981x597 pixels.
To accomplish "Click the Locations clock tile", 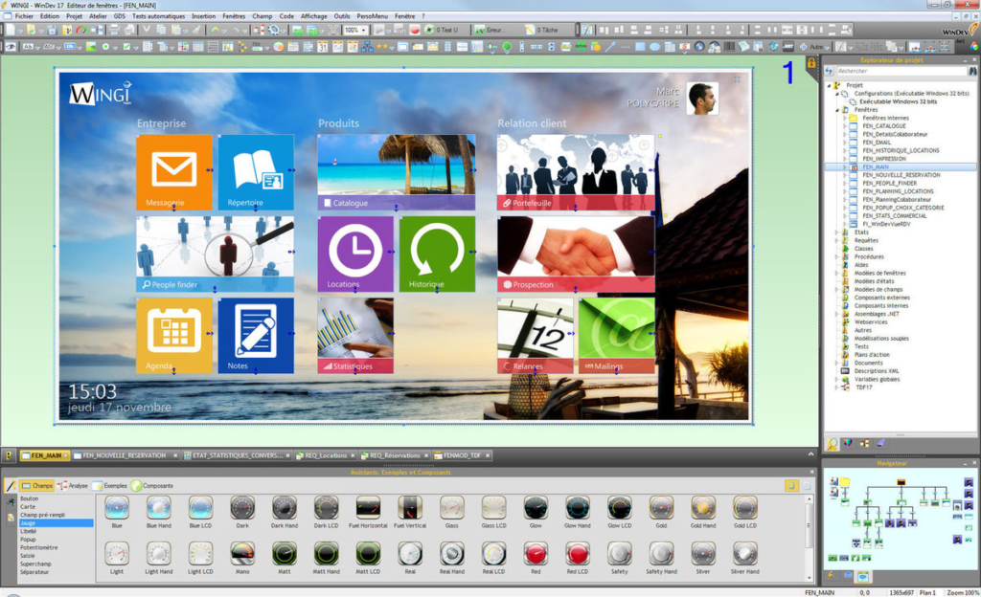I will 354,253.
